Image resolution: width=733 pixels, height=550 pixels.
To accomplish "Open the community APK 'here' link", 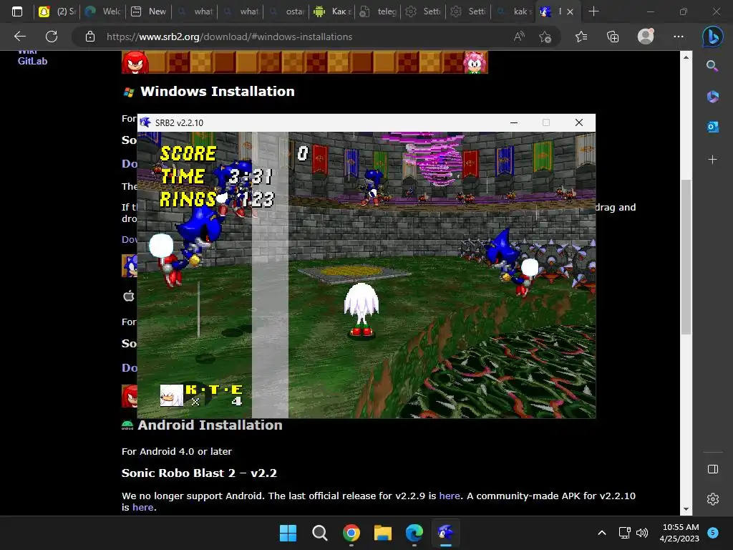I will tap(142, 508).
